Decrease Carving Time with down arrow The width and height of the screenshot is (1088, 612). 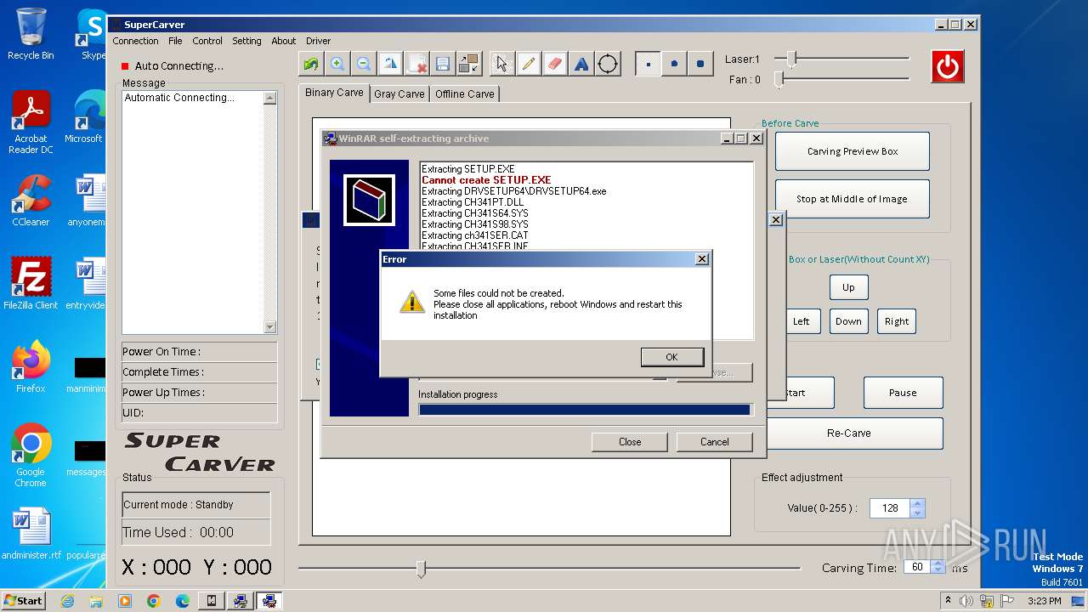938,571
